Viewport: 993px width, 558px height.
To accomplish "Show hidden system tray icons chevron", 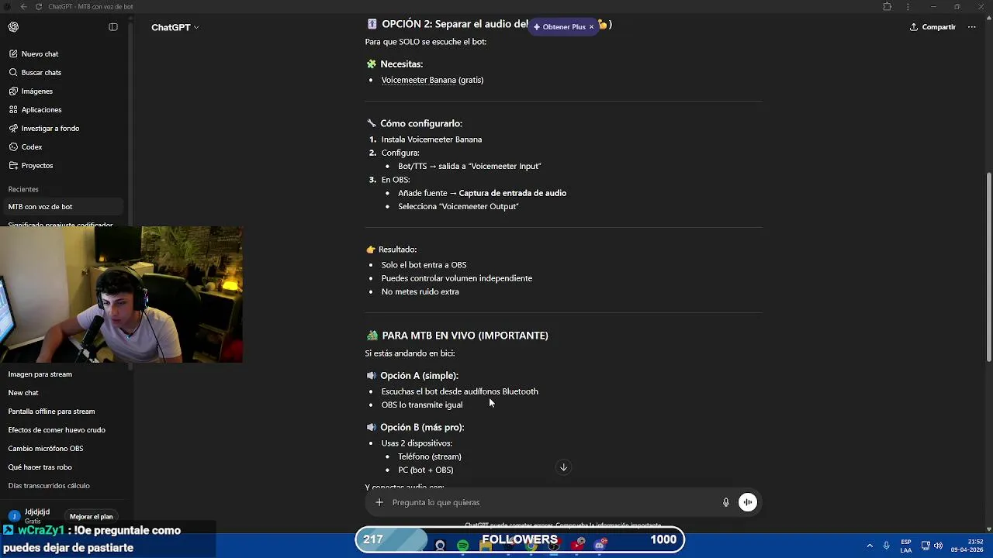I will 870,546.
